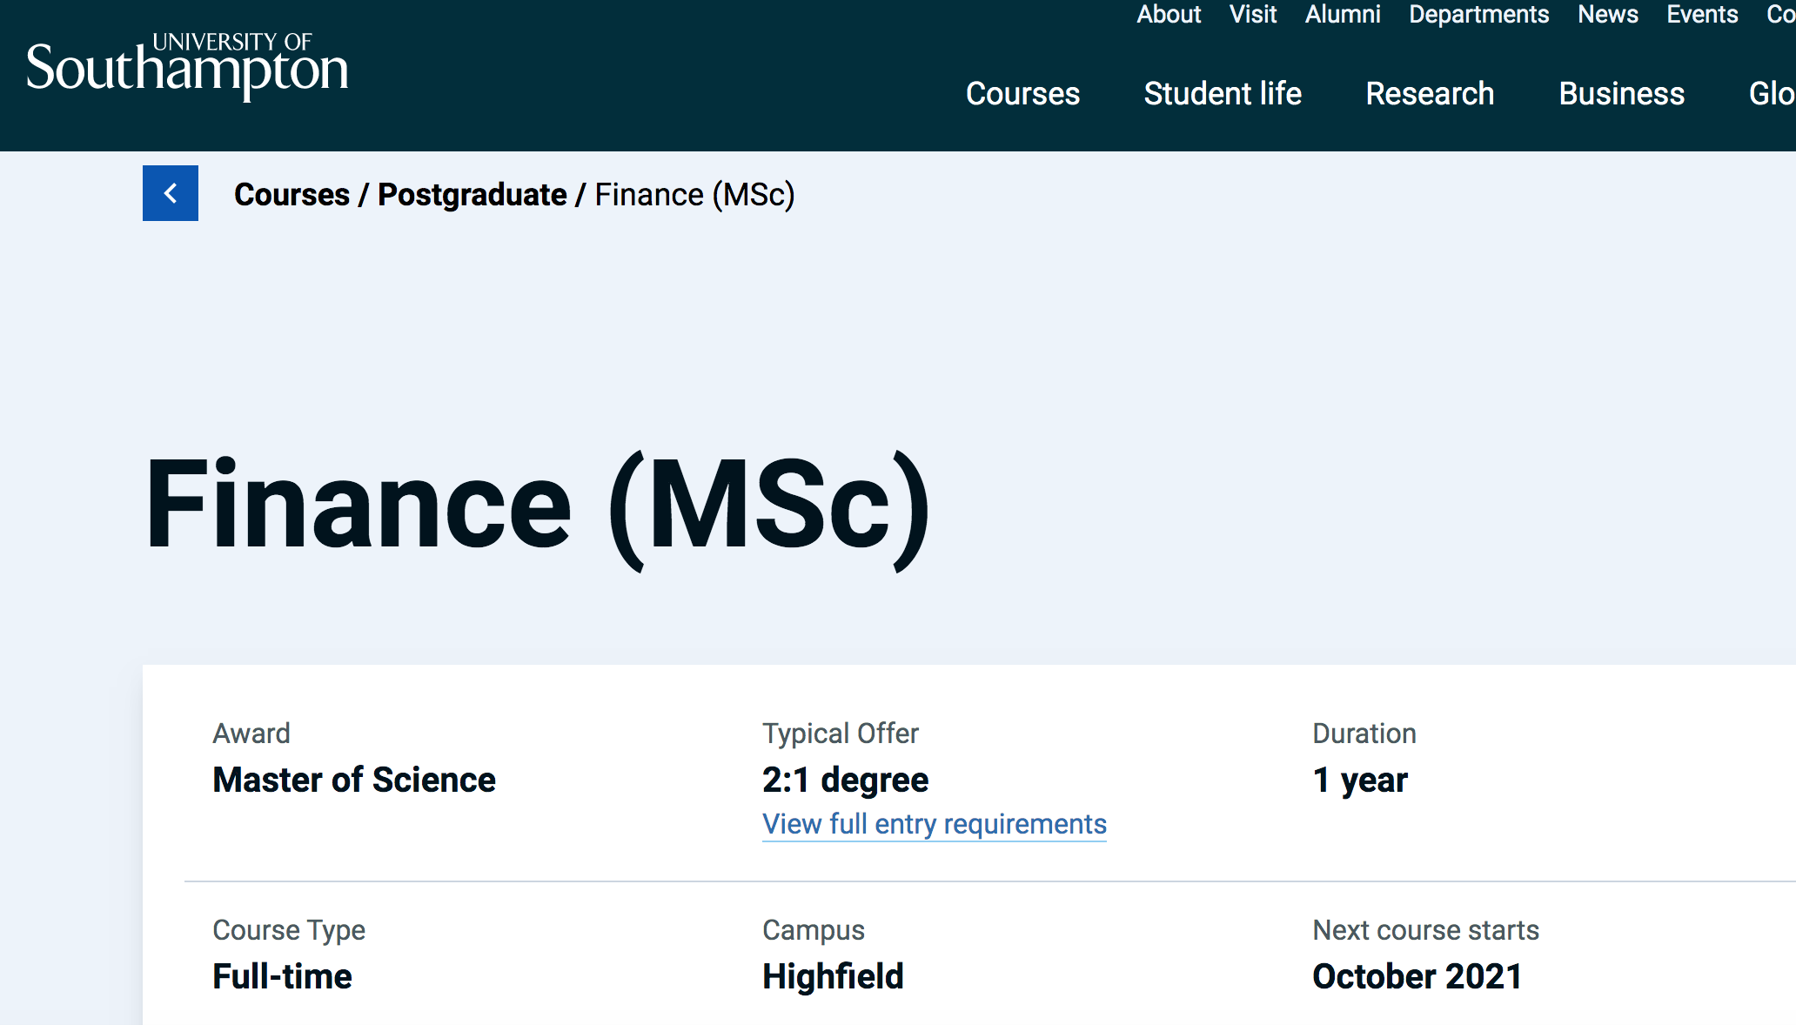The width and height of the screenshot is (1796, 1025).
Task: Click the October 2021 start date text
Action: (x=1417, y=977)
